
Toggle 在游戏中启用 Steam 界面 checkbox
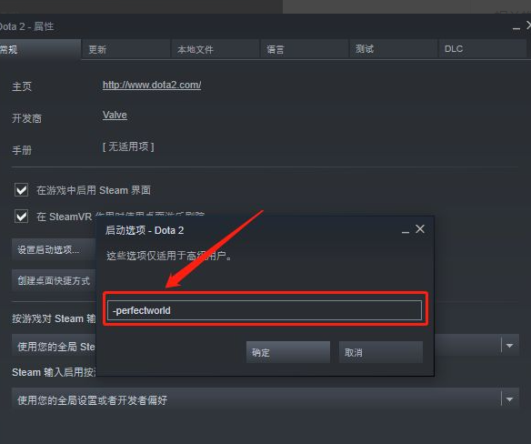click(21, 190)
